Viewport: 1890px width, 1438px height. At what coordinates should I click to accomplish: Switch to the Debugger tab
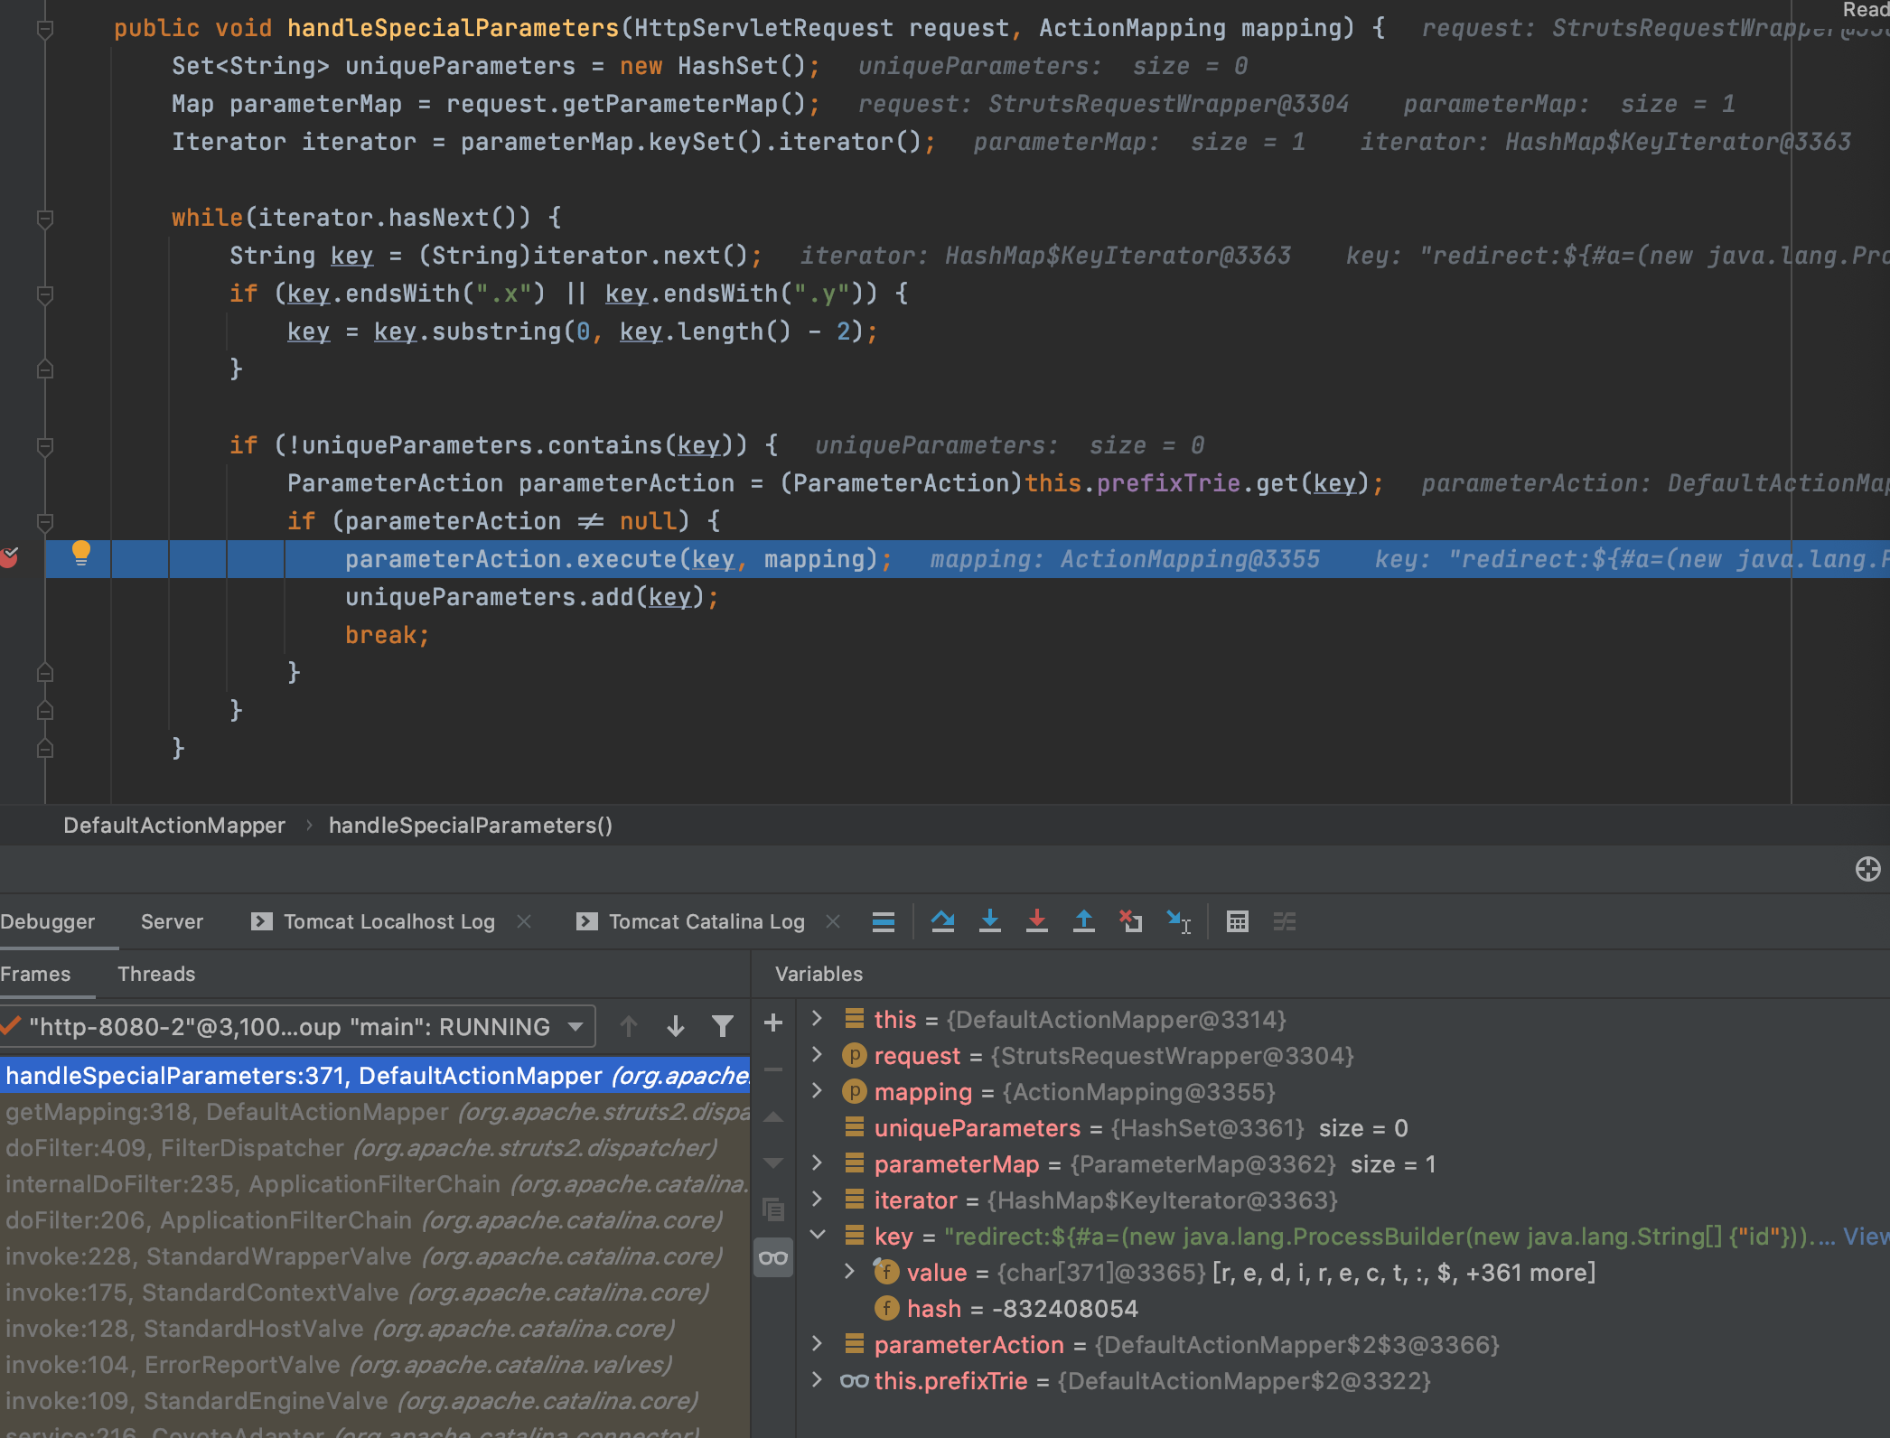coord(47,921)
